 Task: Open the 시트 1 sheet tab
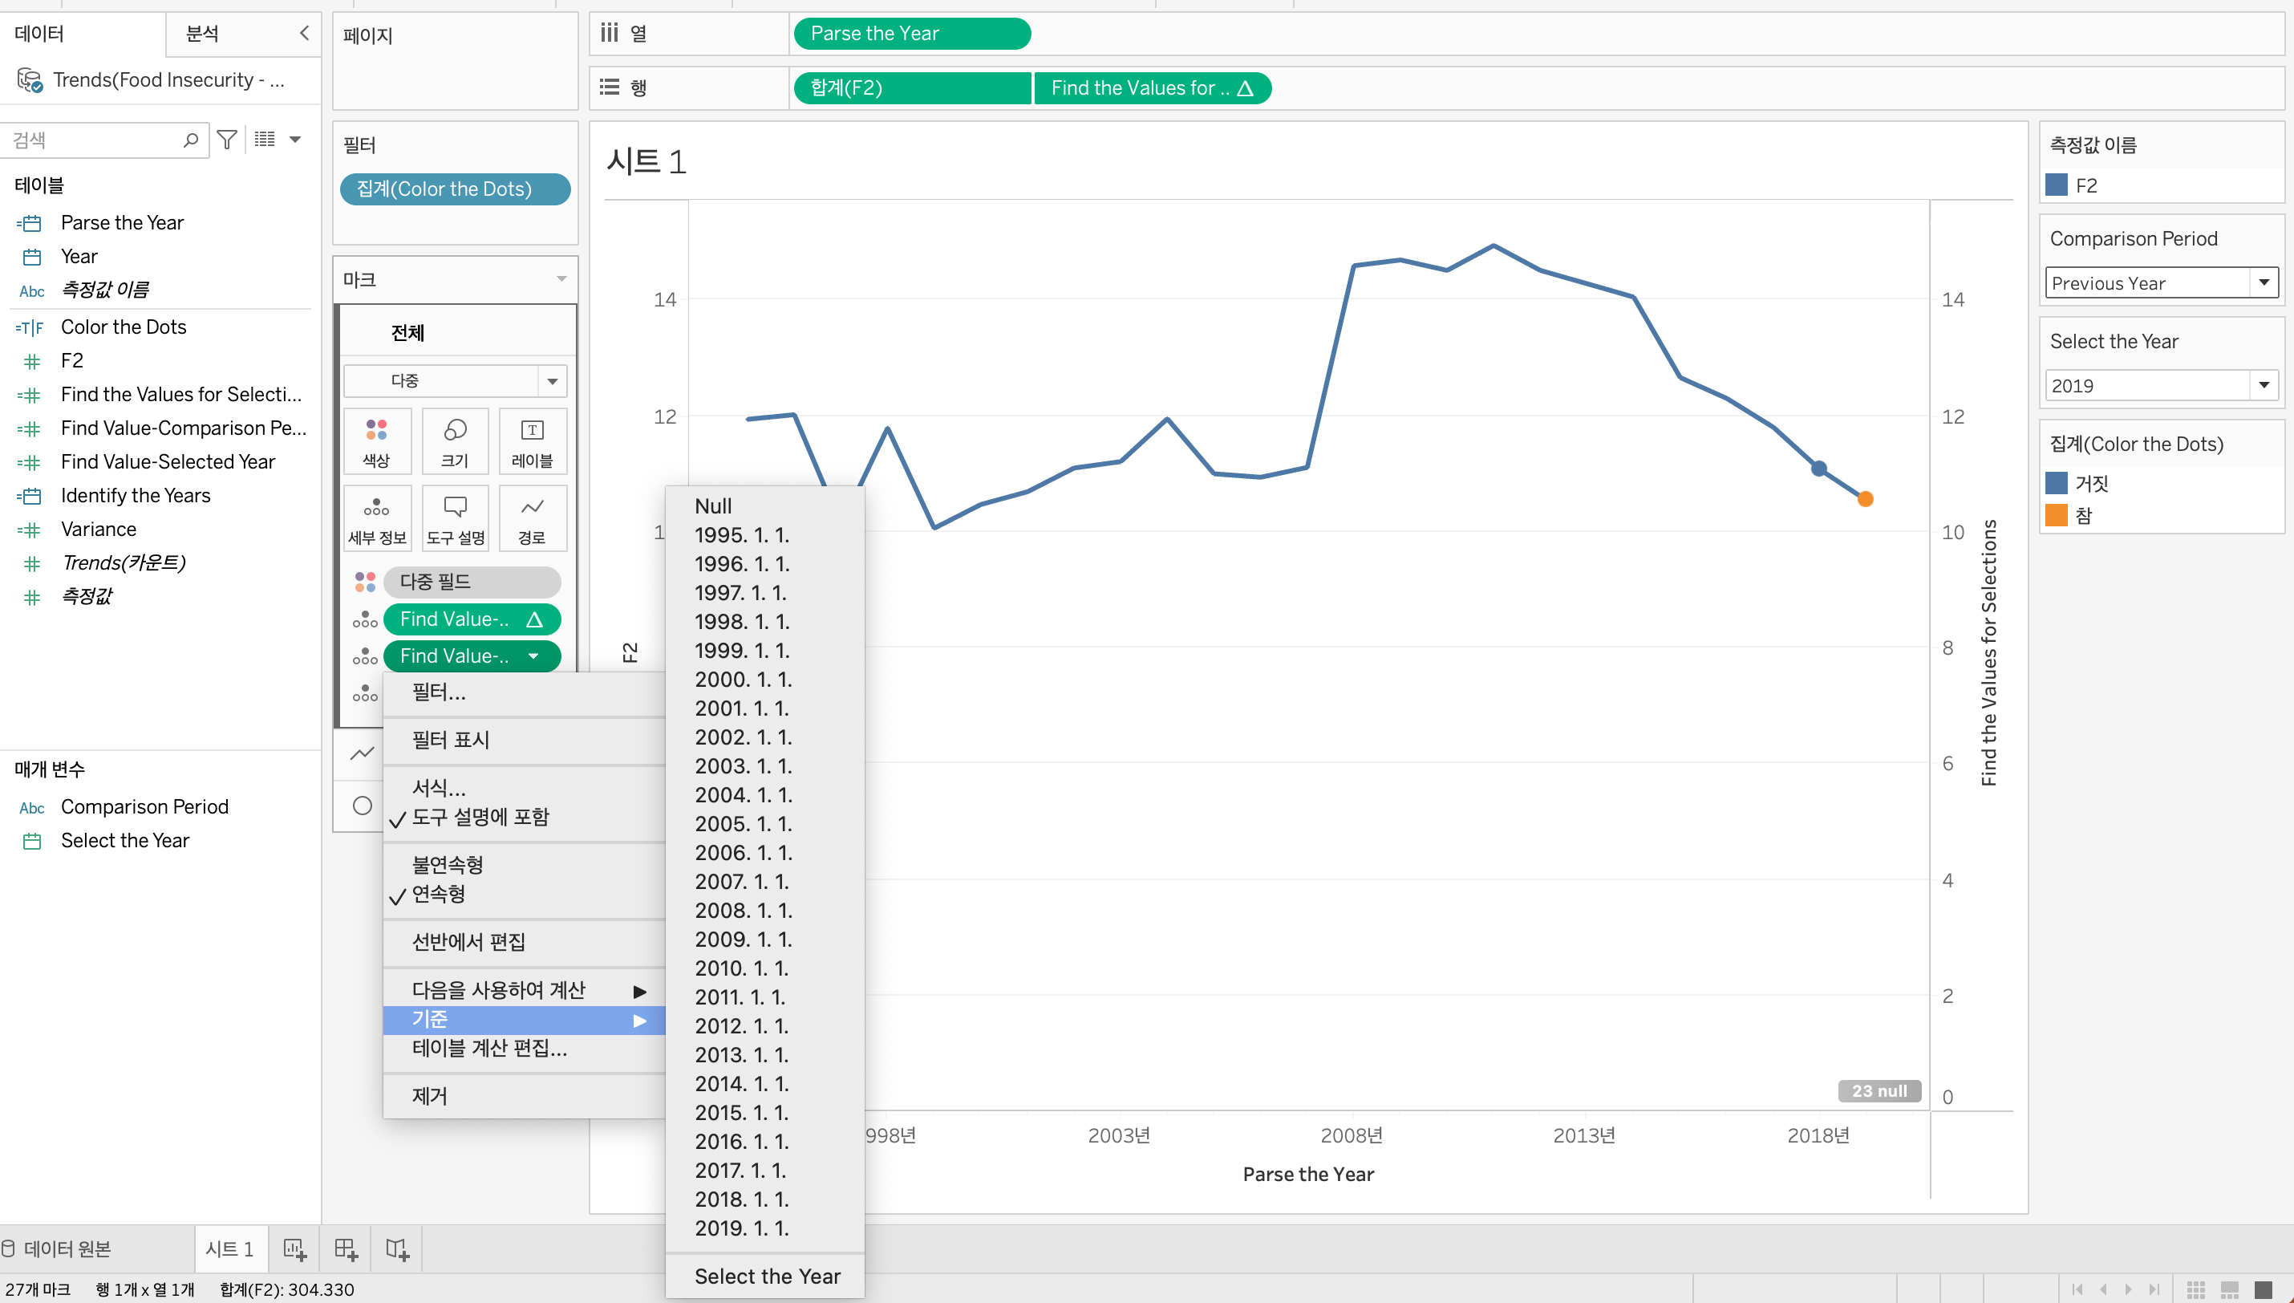coord(230,1249)
